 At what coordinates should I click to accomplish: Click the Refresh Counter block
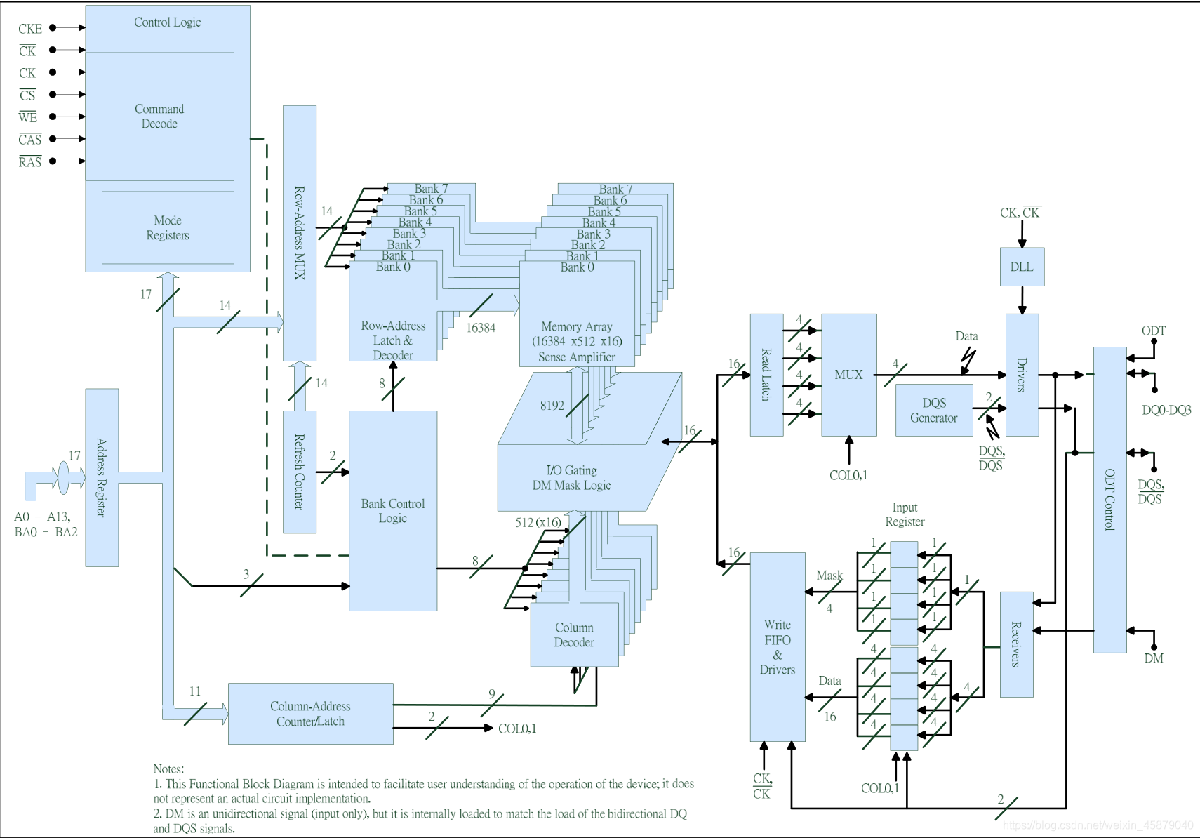300,472
